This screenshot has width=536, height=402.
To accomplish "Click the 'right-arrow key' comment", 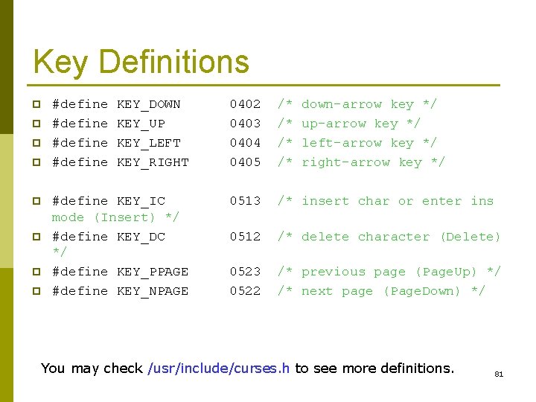I will (361, 162).
